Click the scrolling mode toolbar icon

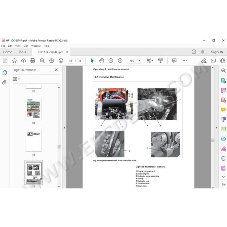pyautogui.click(x=161, y=61)
